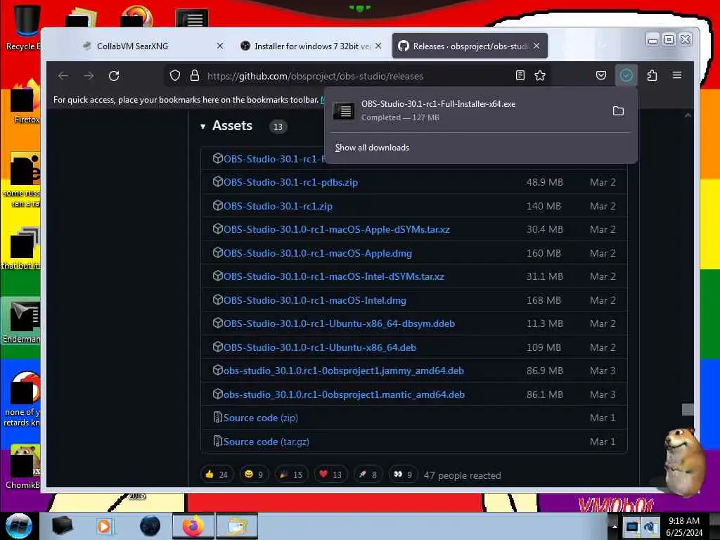
Task: Switch to Installer for windows 7 32bit tab
Action: pyautogui.click(x=312, y=46)
